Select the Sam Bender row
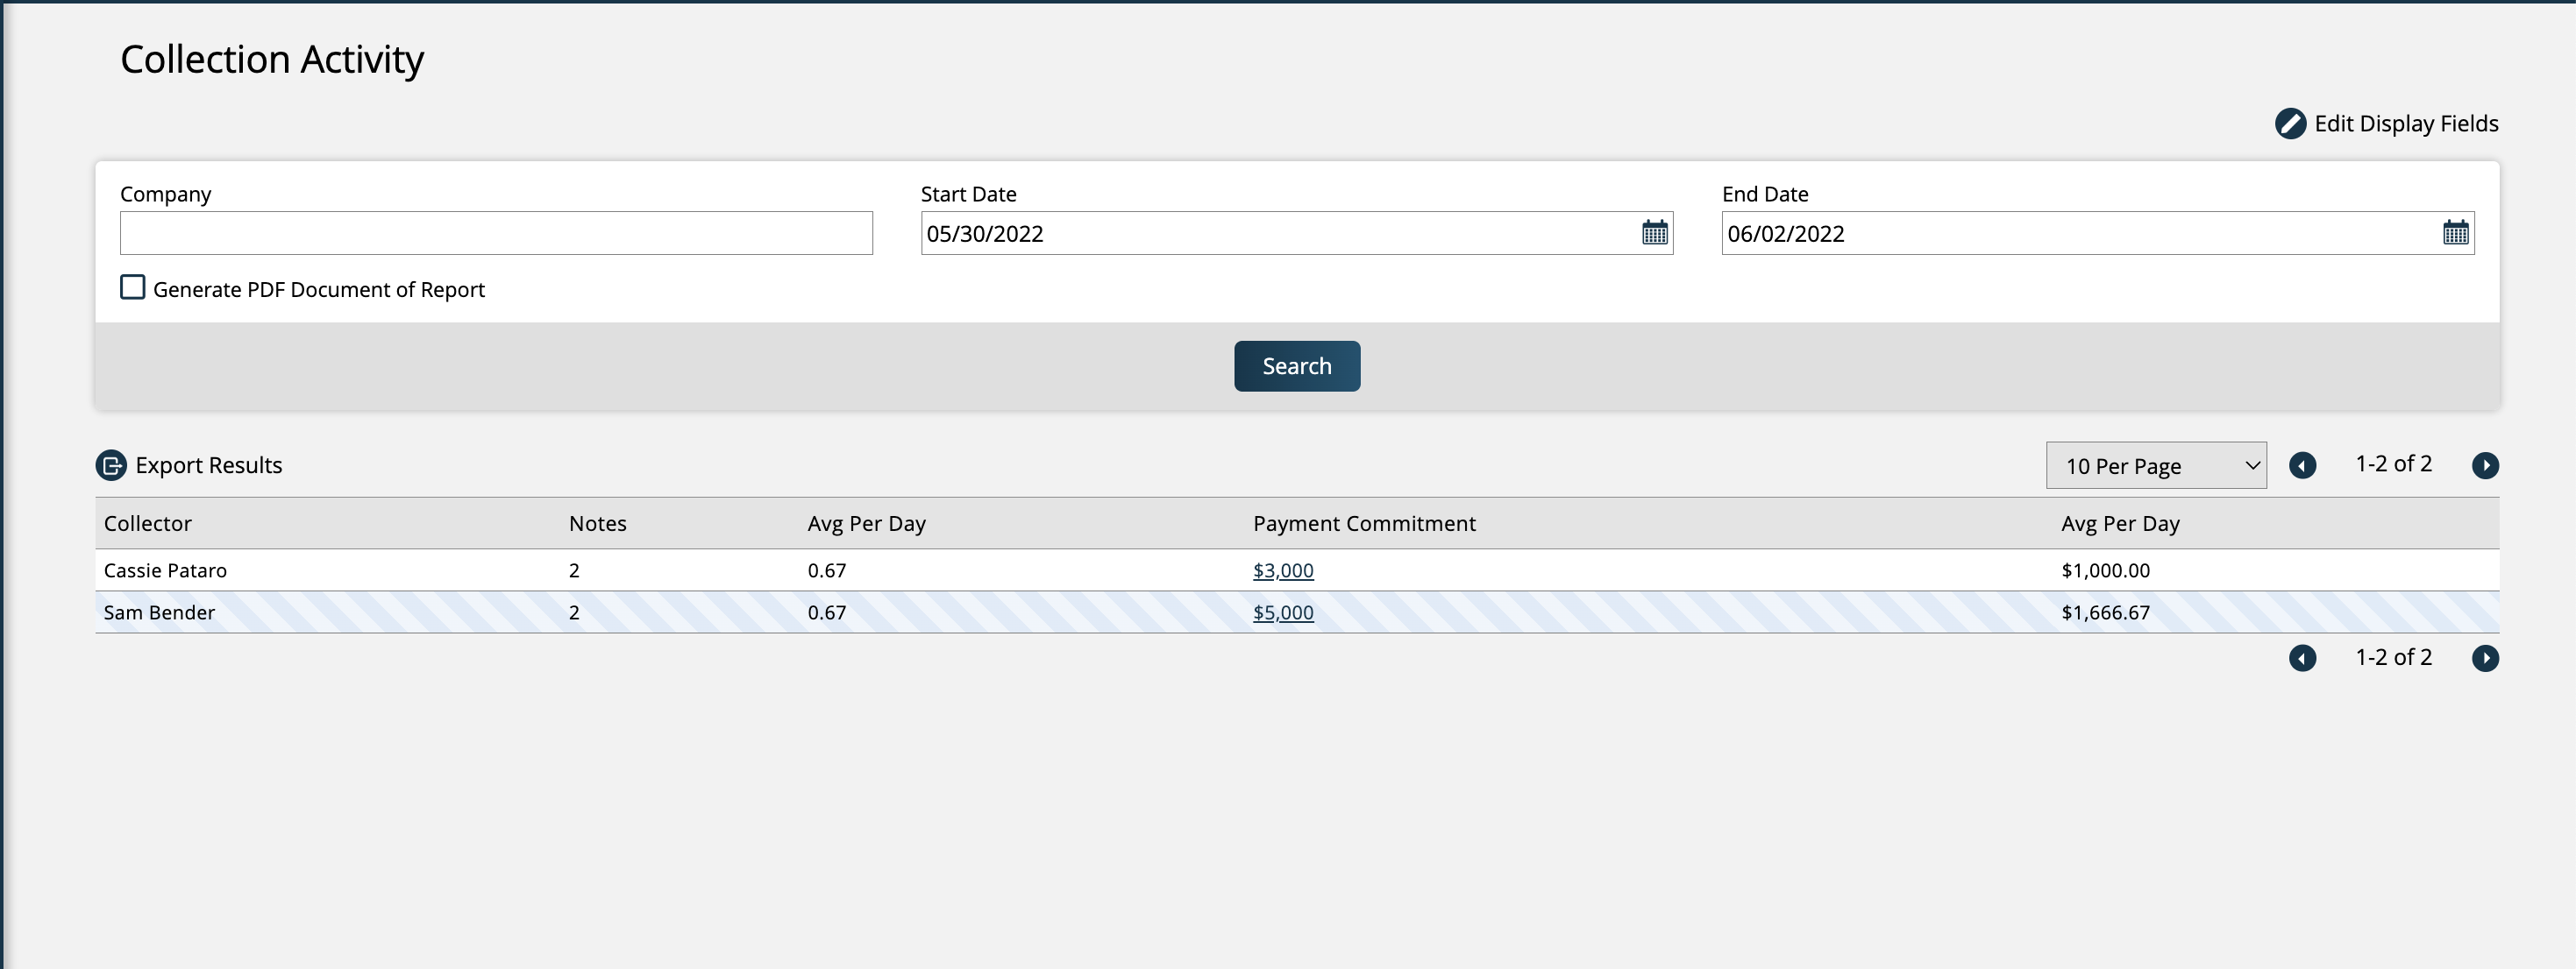Screen dimensions: 2576x969 [159, 612]
